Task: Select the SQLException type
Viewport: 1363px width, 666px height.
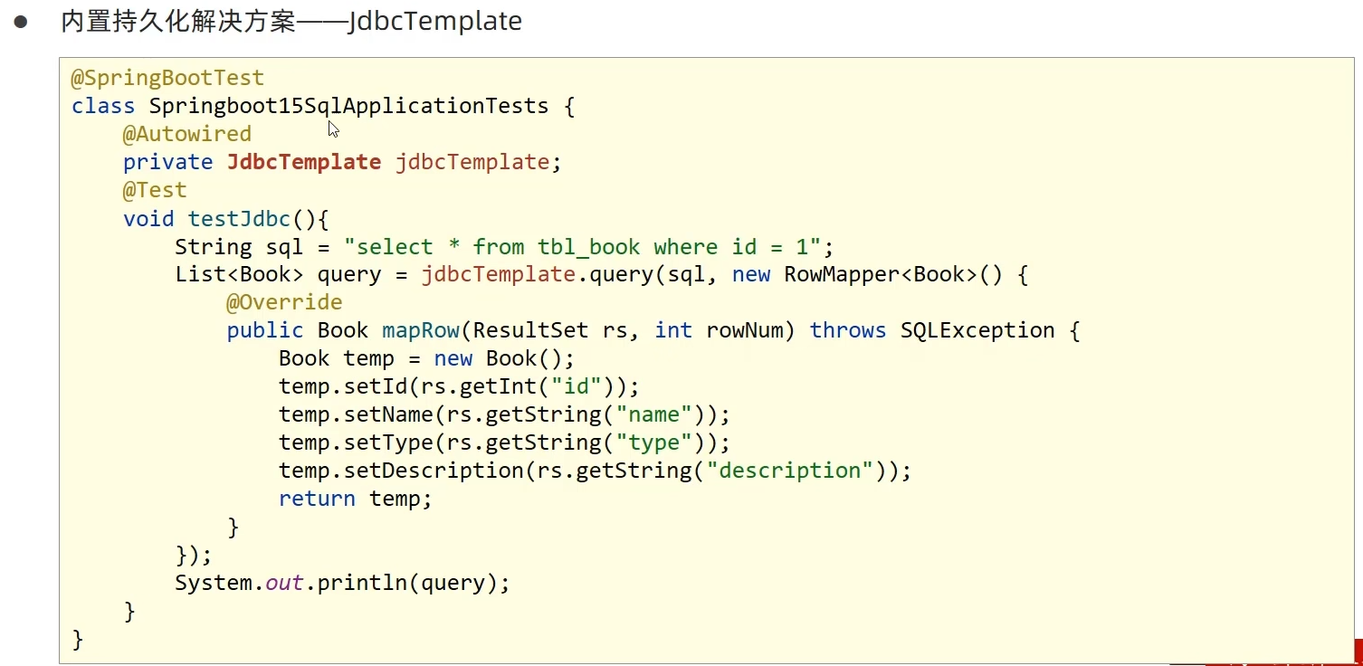Action: pos(977,330)
